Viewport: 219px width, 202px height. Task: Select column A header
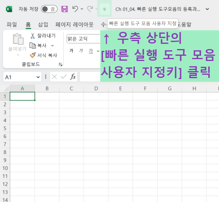[x=22, y=89]
